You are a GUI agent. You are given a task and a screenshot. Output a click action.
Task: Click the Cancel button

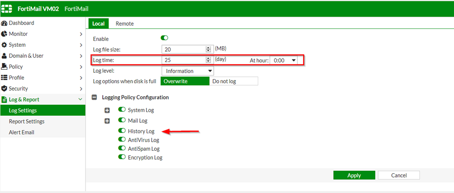(x=398, y=175)
